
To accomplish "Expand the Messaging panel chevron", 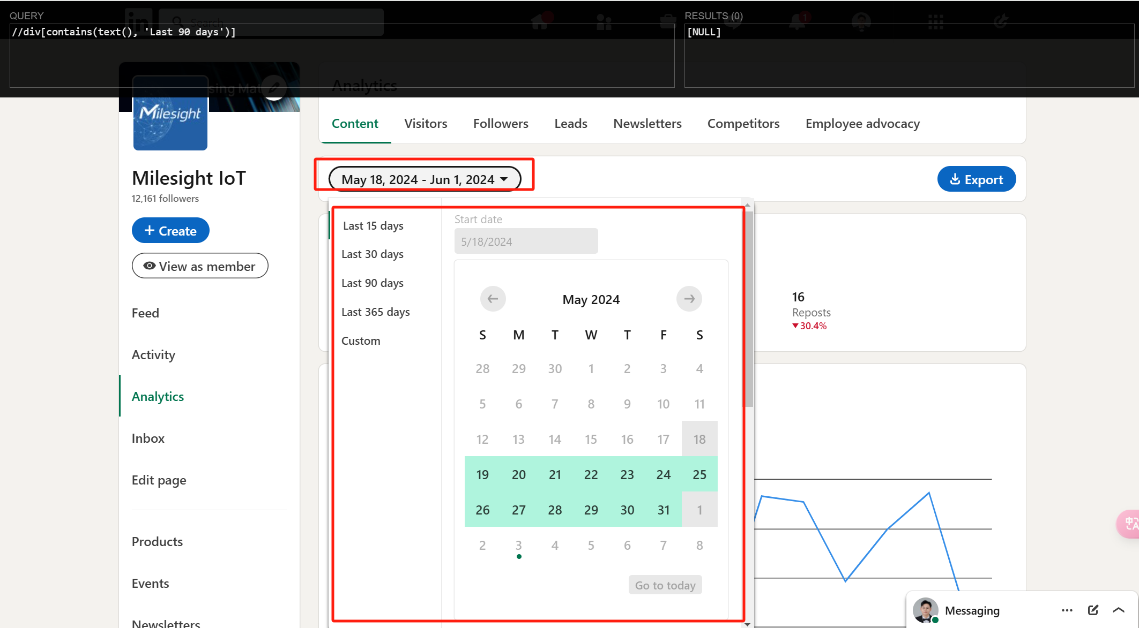I will pos(1119,610).
